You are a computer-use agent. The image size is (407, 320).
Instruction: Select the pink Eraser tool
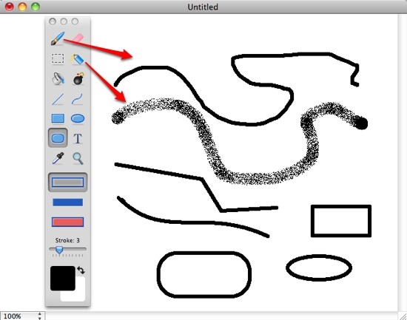click(x=78, y=38)
